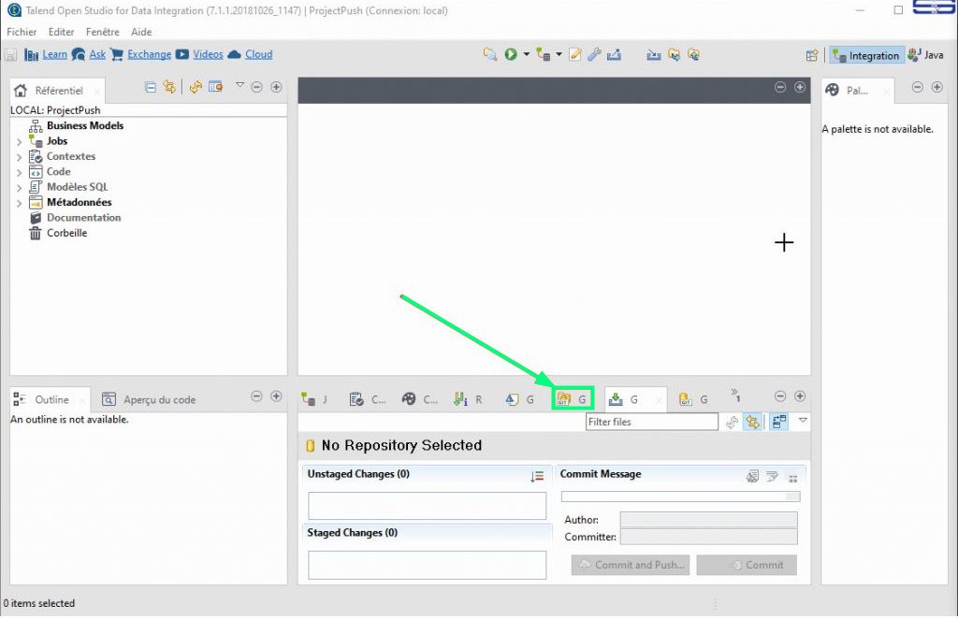Click the create job toolbar icon
Viewport: 958px width, 619px height.
[544, 54]
